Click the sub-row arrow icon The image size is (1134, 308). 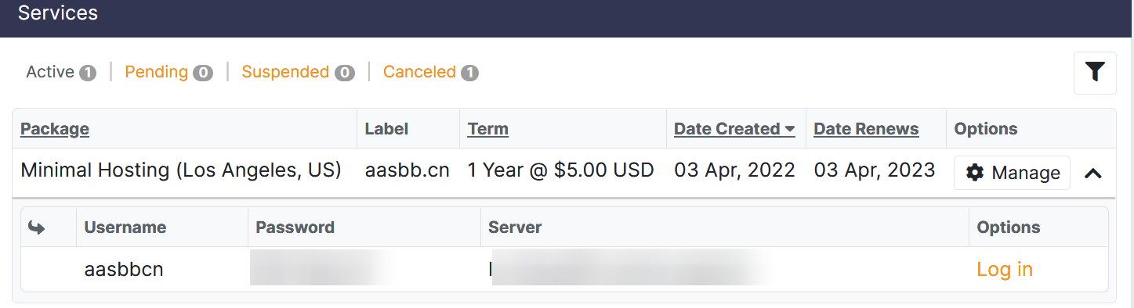(36, 227)
